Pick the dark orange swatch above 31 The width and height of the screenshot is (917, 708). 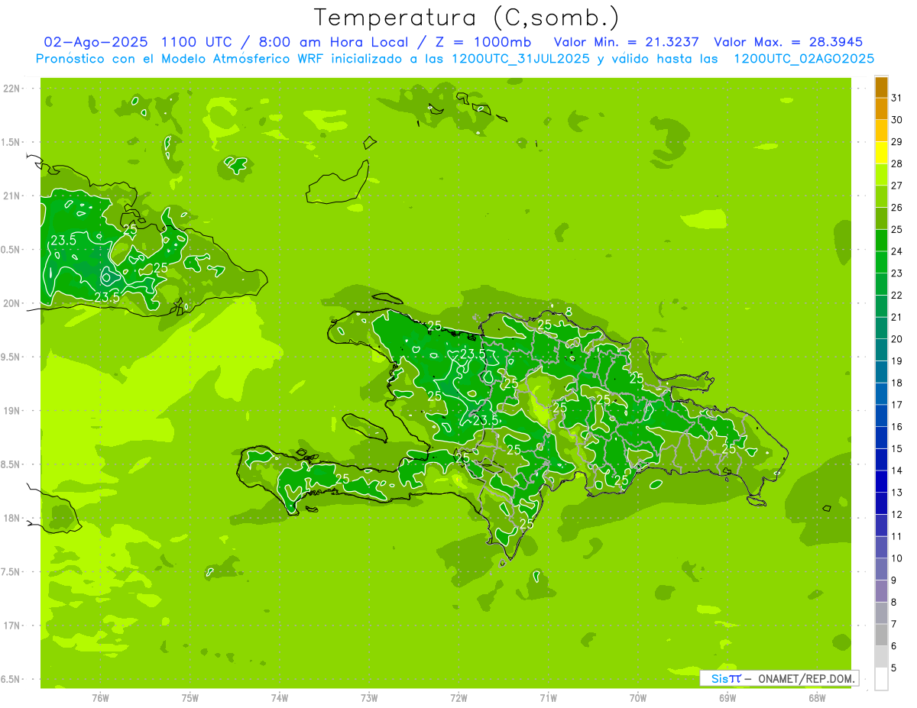[x=881, y=88]
